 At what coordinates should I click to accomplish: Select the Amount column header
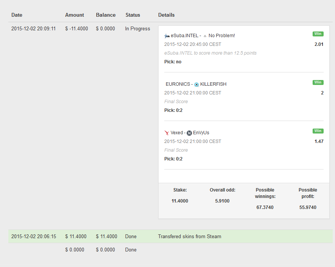tap(75, 15)
